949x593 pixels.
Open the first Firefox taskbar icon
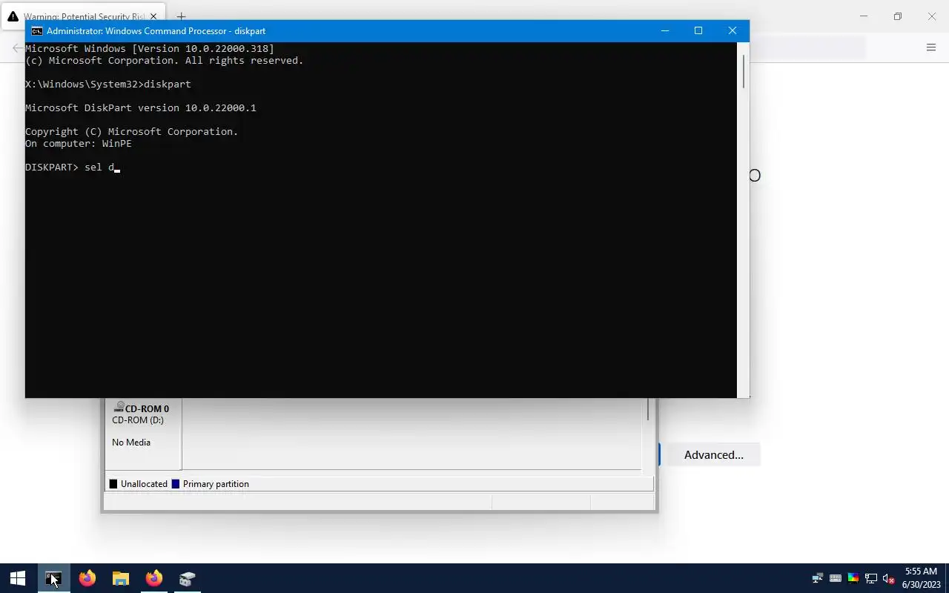(x=87, y=578)
